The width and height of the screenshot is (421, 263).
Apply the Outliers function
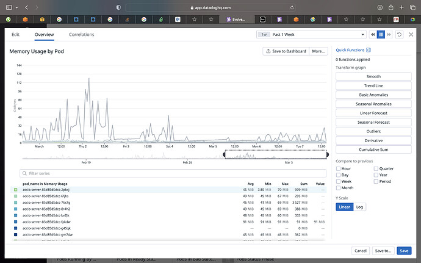tap(373, 131)
